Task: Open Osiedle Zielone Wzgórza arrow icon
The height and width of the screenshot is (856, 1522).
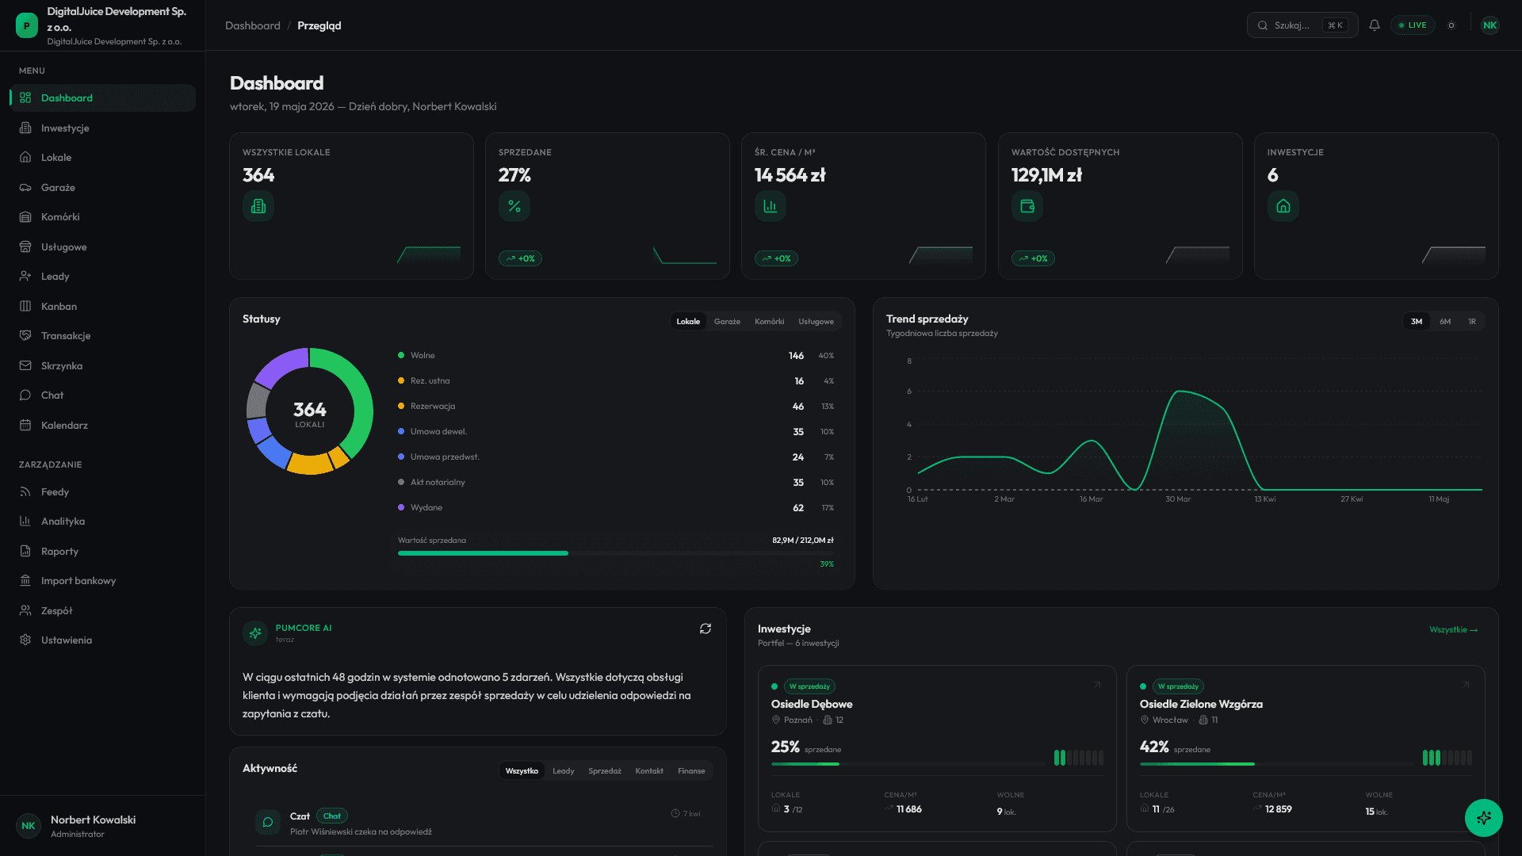Action: 1466,685
